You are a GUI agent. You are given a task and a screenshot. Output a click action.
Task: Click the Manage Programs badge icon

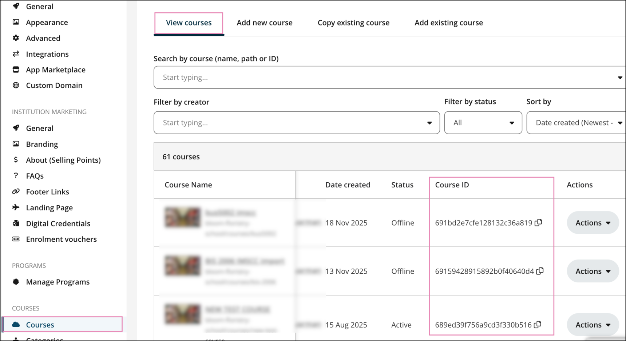(16, 282)
